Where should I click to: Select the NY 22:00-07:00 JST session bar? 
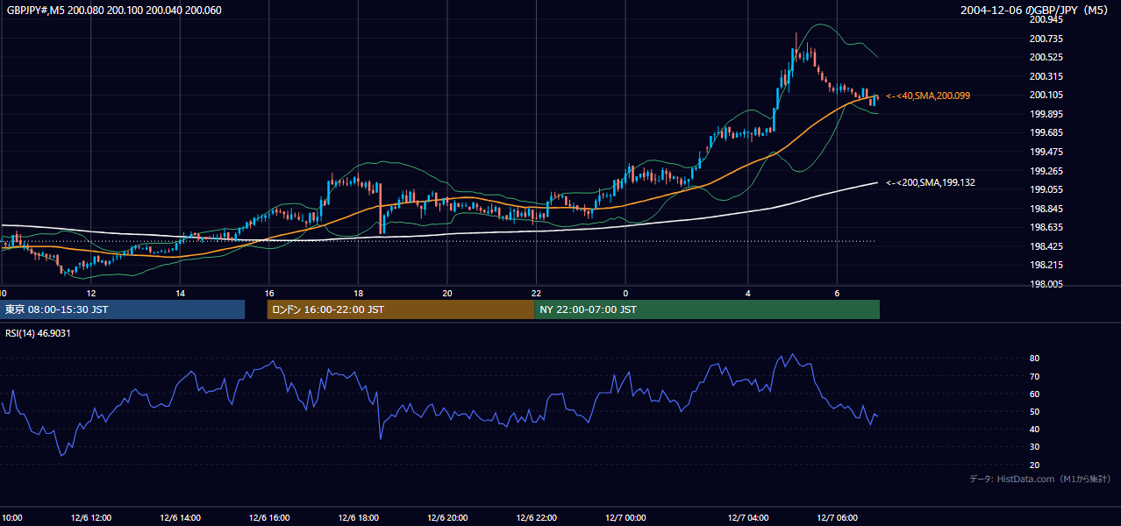pos(707,309)
